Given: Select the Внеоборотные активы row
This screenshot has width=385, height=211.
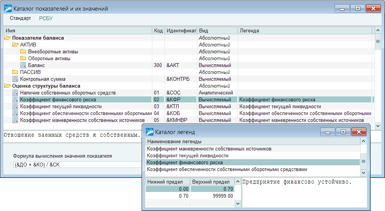Looking at the screenshot, I should 53,51.
